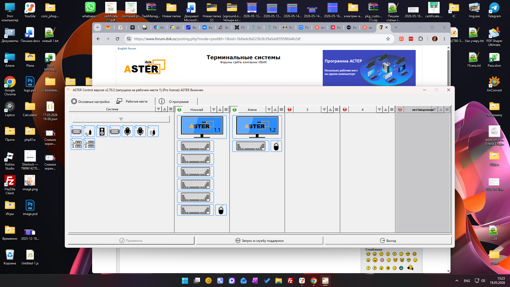
Task: Open Chrome three-dot menu
Action: 444,39
